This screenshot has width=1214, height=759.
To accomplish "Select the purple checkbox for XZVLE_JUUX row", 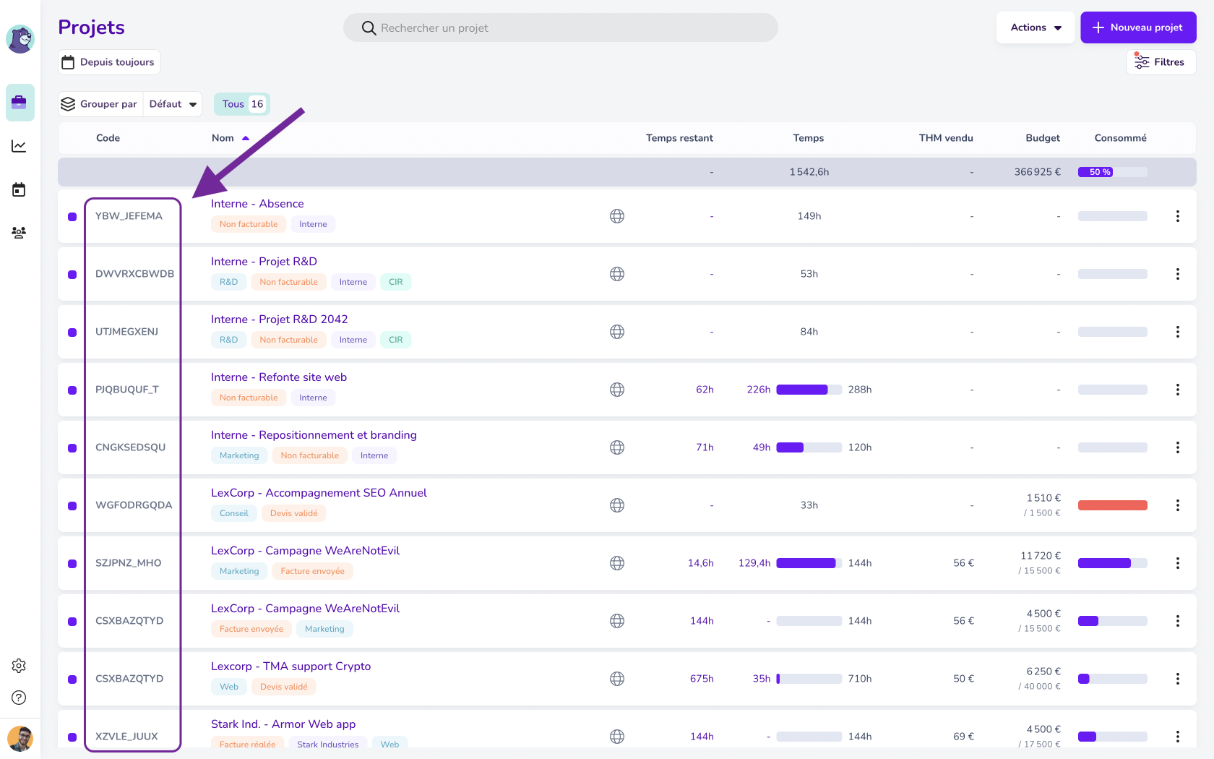I will click(x=72, y=737).
